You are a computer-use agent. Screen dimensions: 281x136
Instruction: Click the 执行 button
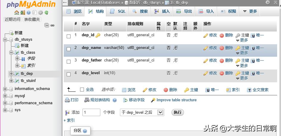coord(178,112)
